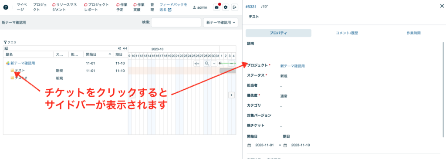
Task: Click the 2023-10 month header in Gantt
Action: [x=157, y=49]
